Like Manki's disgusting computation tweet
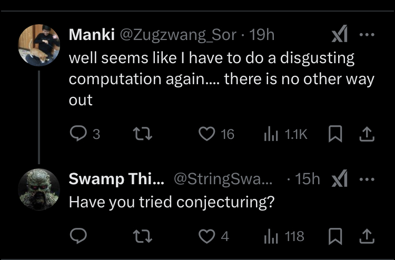 coord(206,135)
